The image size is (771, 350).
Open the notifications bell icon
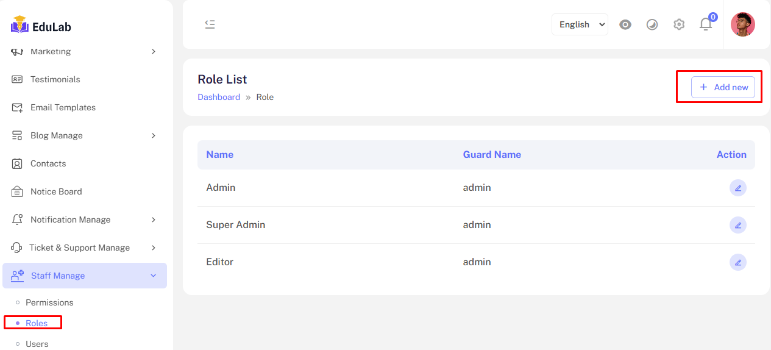click(705, 24)
